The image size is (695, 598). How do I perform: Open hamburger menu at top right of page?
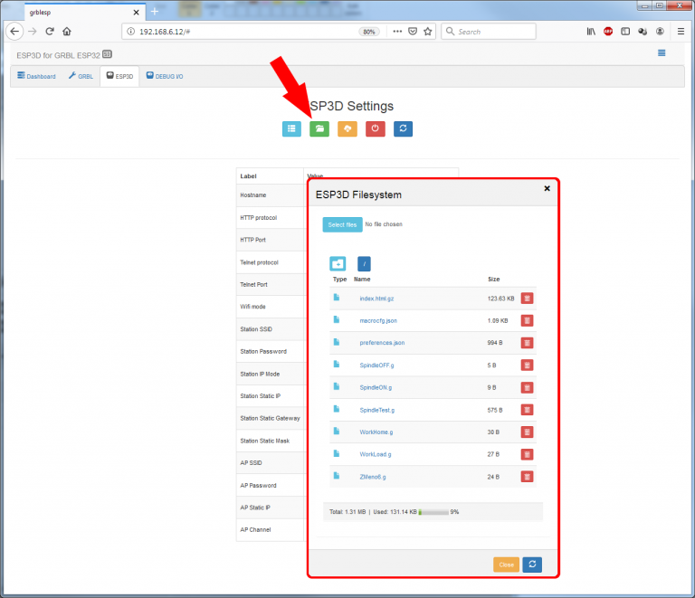[x=662, y=53]
